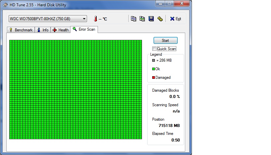Select the Error Scan tab
The image size is (271, 155).
(x=84, y=29)
